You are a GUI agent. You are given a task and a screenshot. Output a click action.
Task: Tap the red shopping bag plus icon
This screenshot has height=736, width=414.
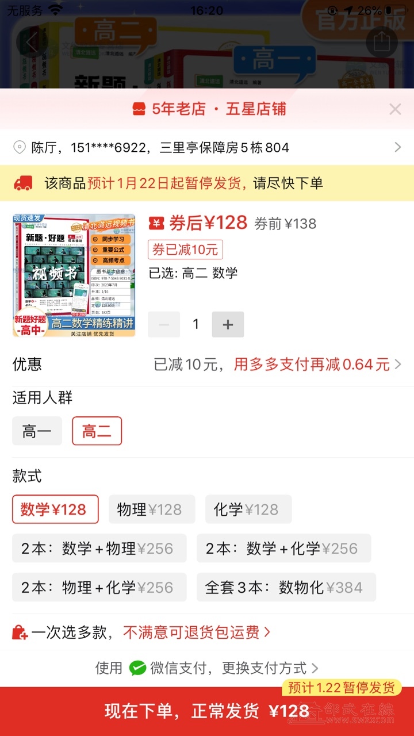pos(20,633)
